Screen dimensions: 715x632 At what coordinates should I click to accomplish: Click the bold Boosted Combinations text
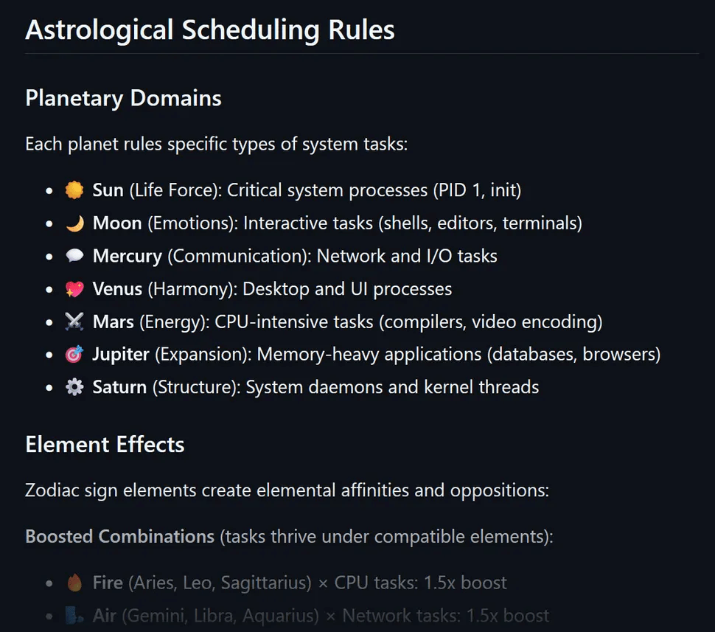tap(119, 536)
